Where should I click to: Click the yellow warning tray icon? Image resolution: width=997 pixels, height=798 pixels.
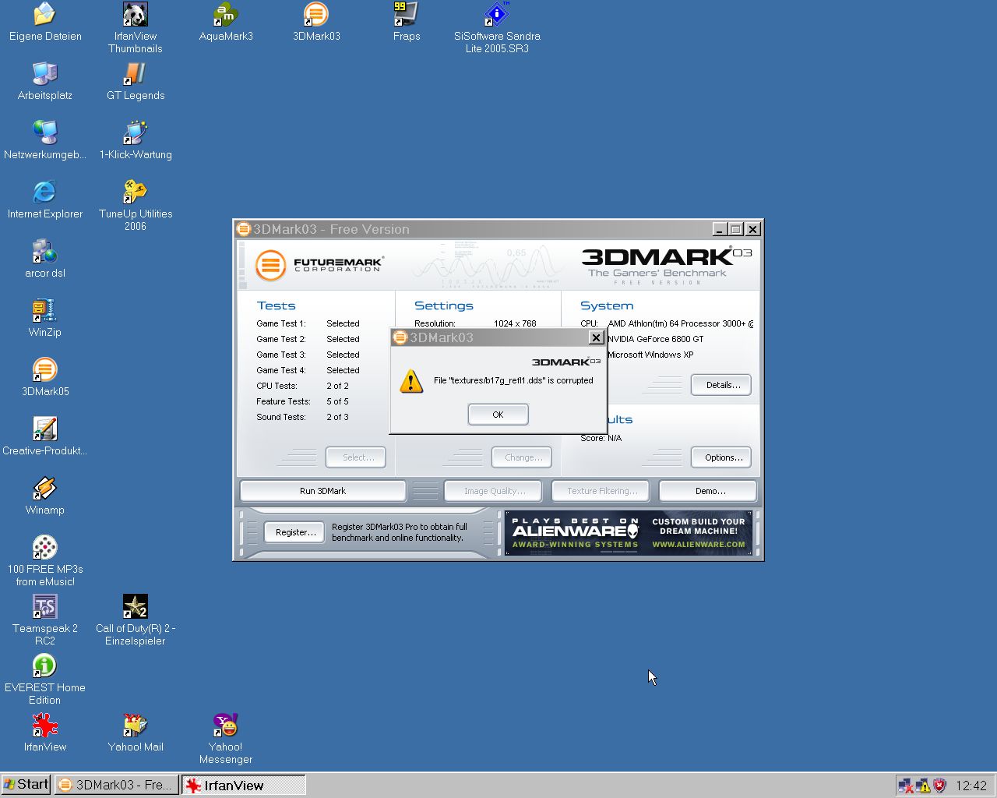tap(923, 786)
